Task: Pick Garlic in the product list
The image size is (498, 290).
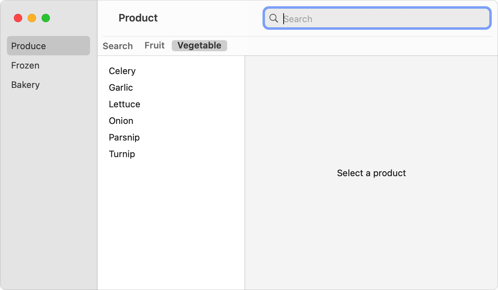Action: coord(121,88)
